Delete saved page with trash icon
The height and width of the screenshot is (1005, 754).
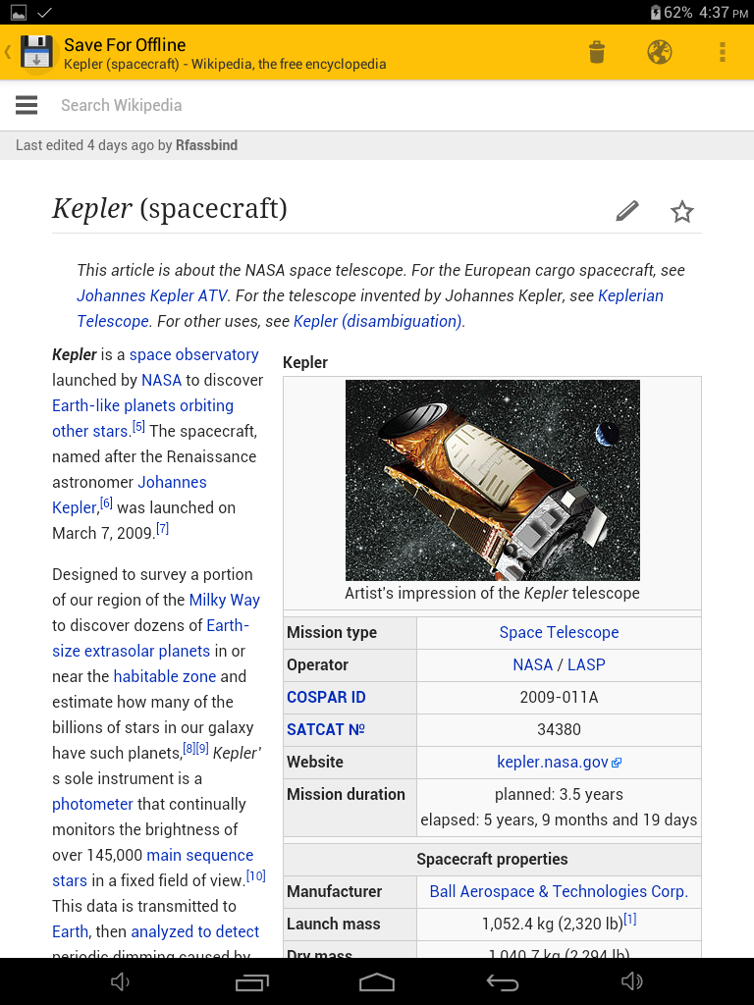(597, 52)
